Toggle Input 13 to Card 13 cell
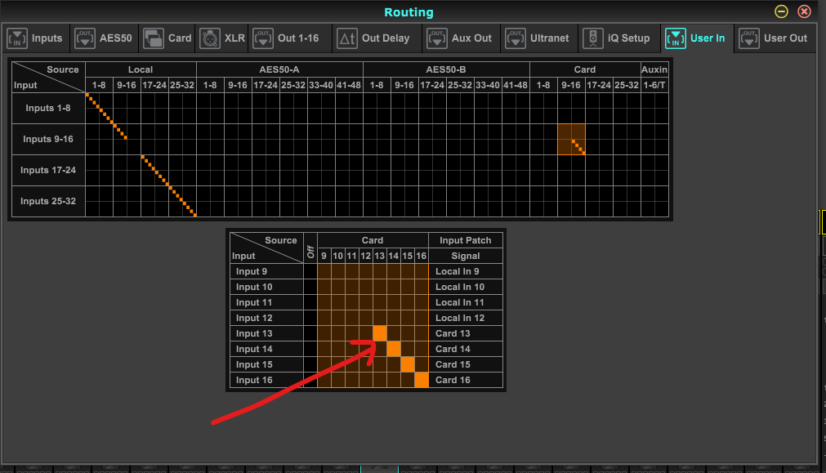The image size is (826, 473). [x=380, y=333]
